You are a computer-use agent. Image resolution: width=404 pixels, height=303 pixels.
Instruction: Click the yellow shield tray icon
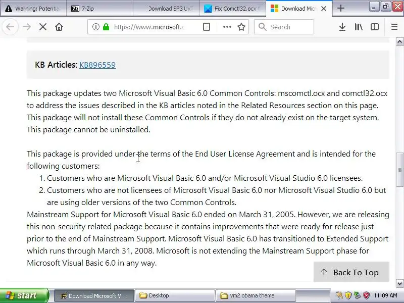[x=348, y=295]
